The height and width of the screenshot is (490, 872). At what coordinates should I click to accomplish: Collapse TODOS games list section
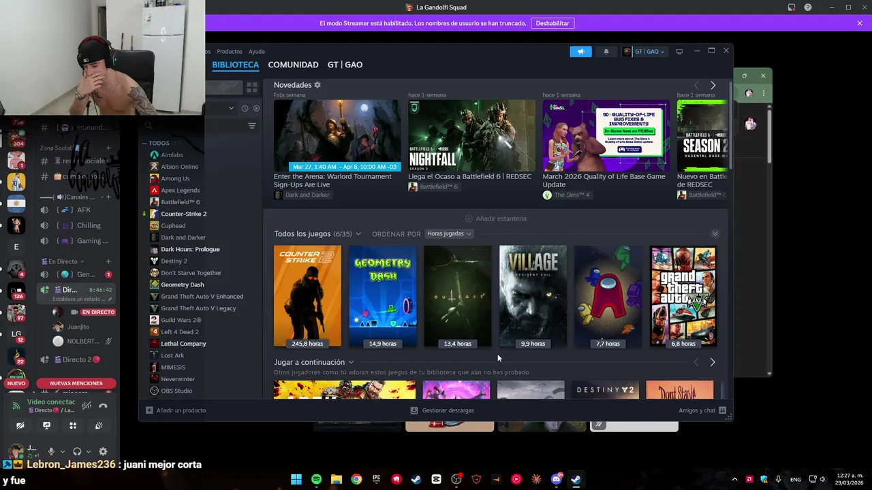(x=144, y=143)
